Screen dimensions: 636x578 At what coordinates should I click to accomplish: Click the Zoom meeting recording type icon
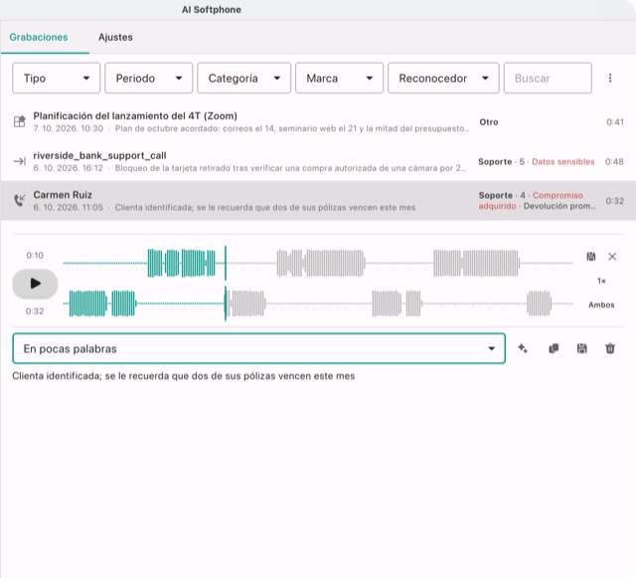click(20, 121)
